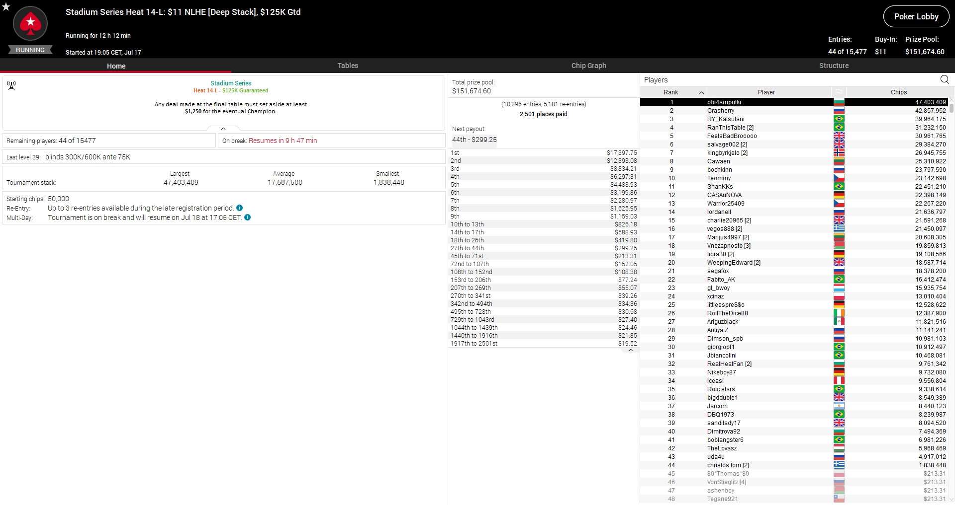
Task: Click Largest stack value 47,403,409
Action: pos(181,183)
